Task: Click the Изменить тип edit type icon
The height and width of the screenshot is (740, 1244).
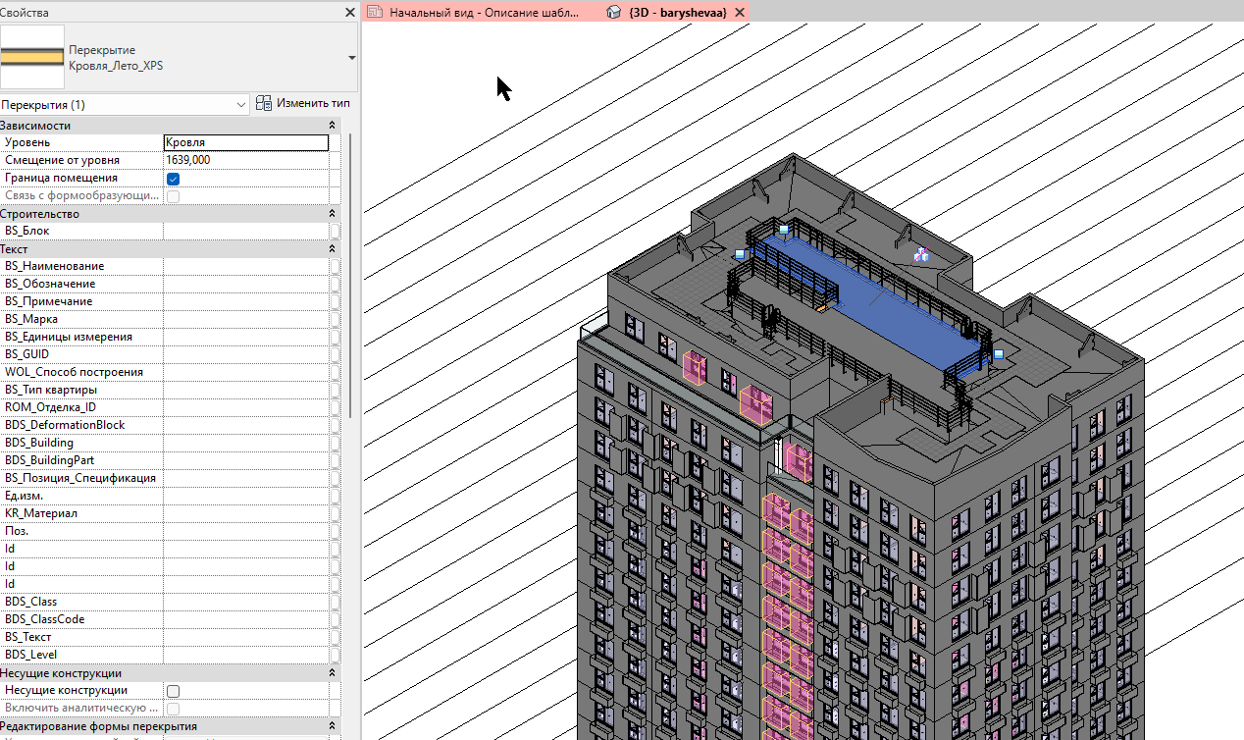Action: 264,103
